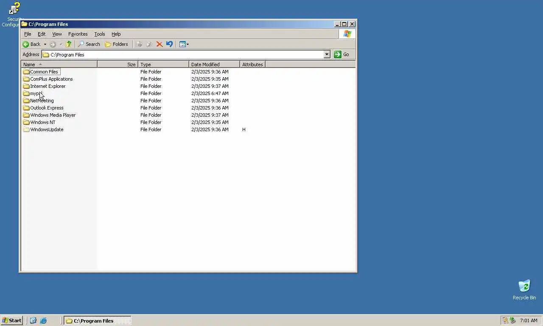Click the "Address" label of the bar
The width and height of the screenshot is (543, 326).
[x=31, y=54]
